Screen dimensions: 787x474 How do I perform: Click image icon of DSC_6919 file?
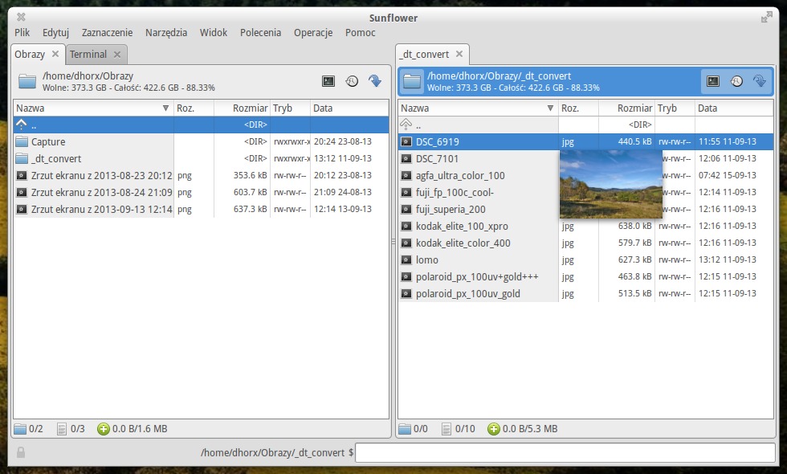(406, 142)
